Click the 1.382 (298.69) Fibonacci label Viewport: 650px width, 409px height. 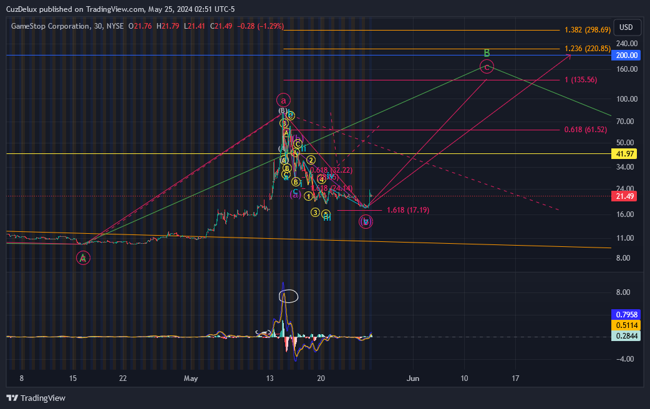pos(588,30)
